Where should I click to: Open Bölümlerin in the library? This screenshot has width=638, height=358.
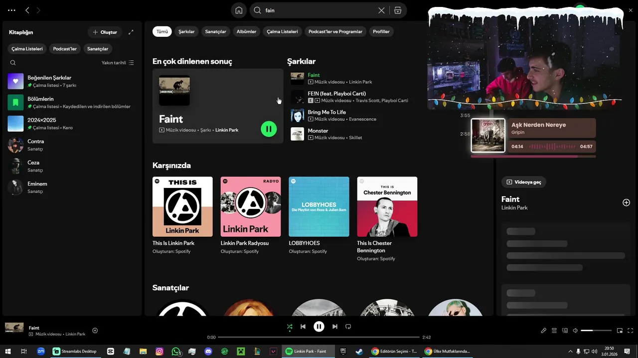click(x=72, y=102)
